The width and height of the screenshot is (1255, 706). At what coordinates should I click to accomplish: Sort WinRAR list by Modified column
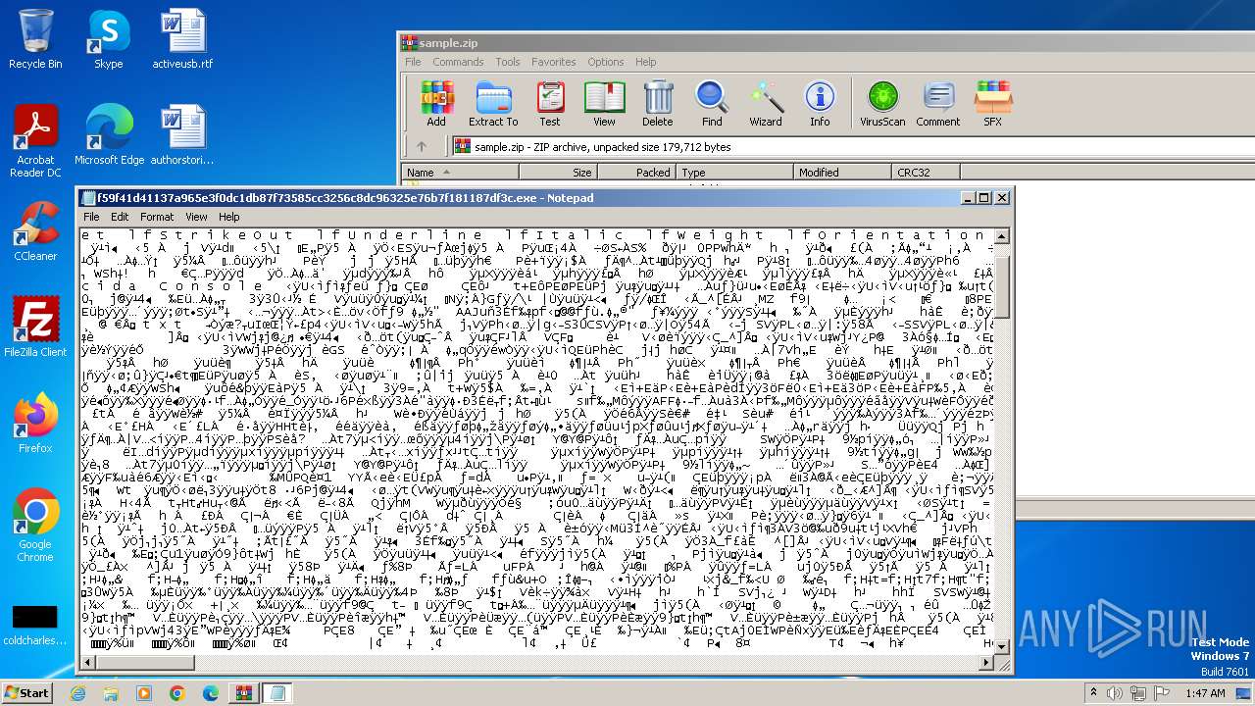pyautogui.click(x=842, y=173)
